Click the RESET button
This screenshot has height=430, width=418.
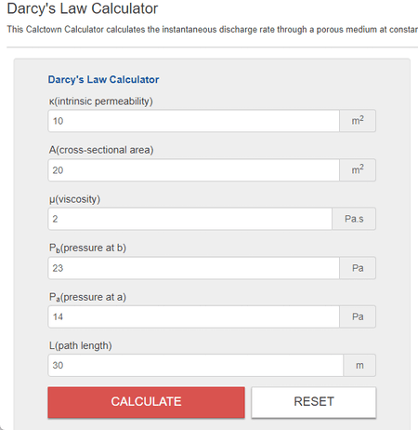click(x=314, y=402)
